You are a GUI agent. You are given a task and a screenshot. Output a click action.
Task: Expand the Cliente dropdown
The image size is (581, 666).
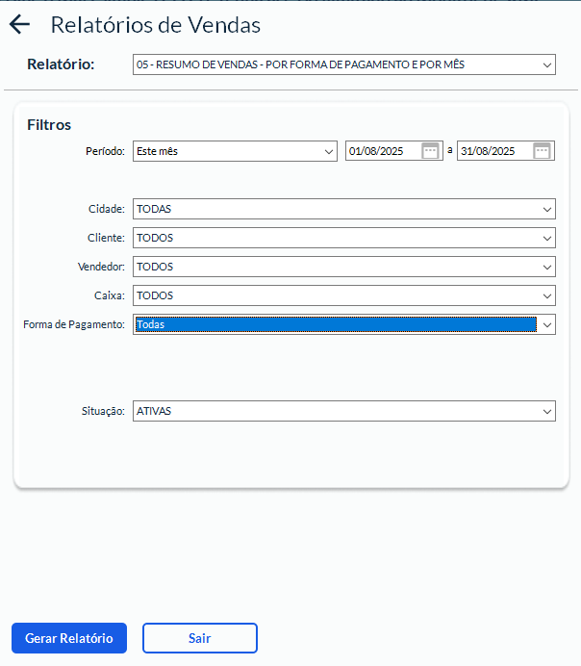pos(546,238)
